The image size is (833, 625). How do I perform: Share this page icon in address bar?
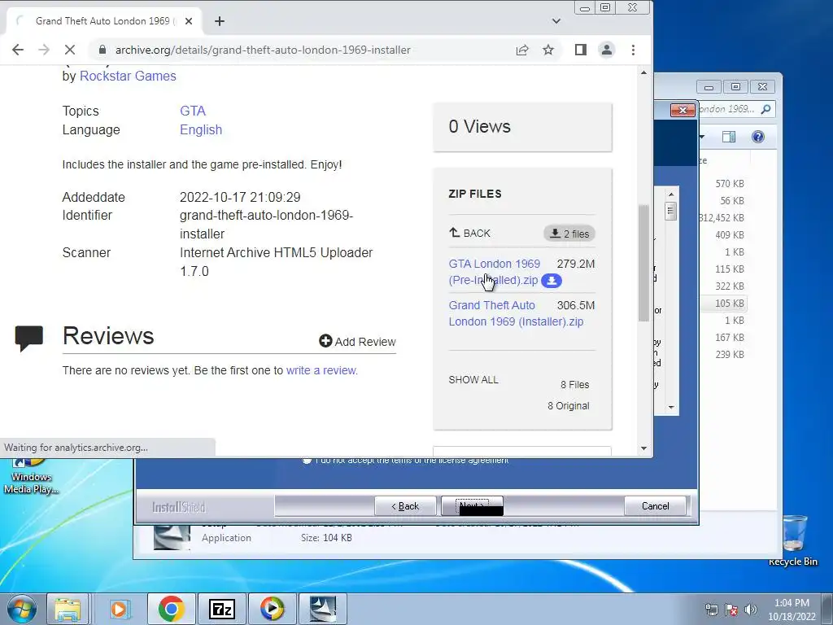(522, 50)
